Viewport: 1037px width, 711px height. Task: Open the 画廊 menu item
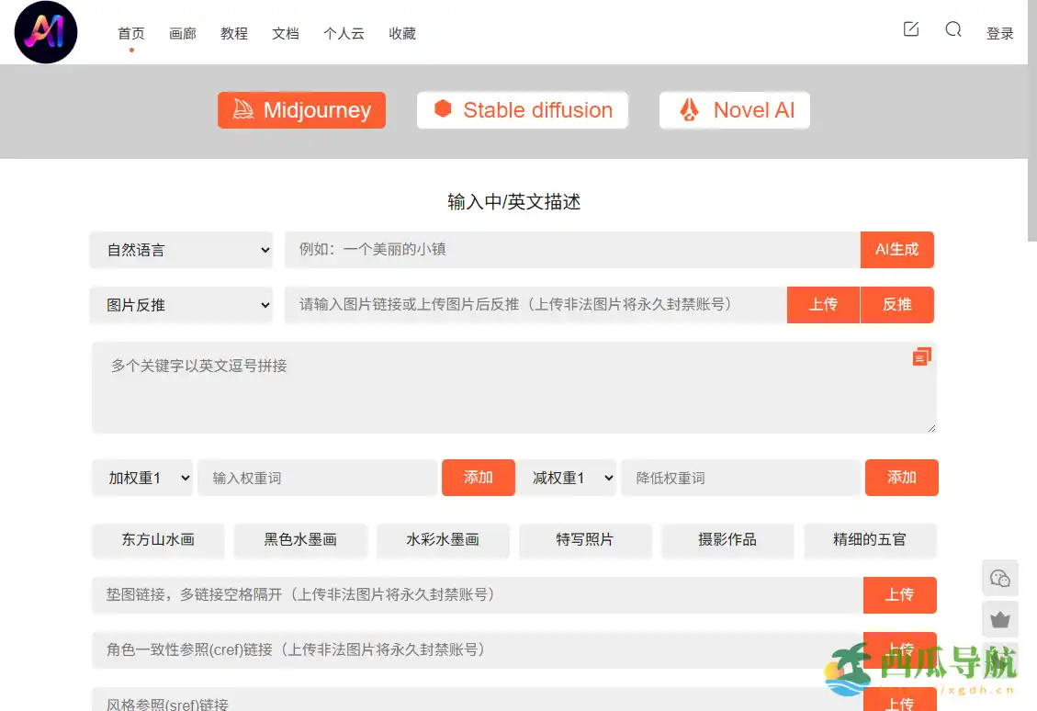pos(183,33)
